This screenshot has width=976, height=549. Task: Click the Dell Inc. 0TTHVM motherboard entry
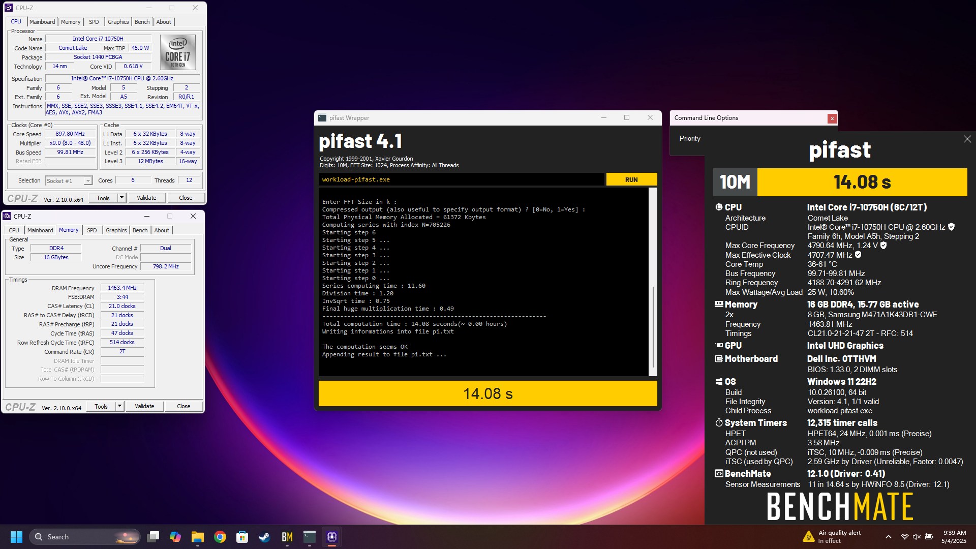[x=842, y=359]
